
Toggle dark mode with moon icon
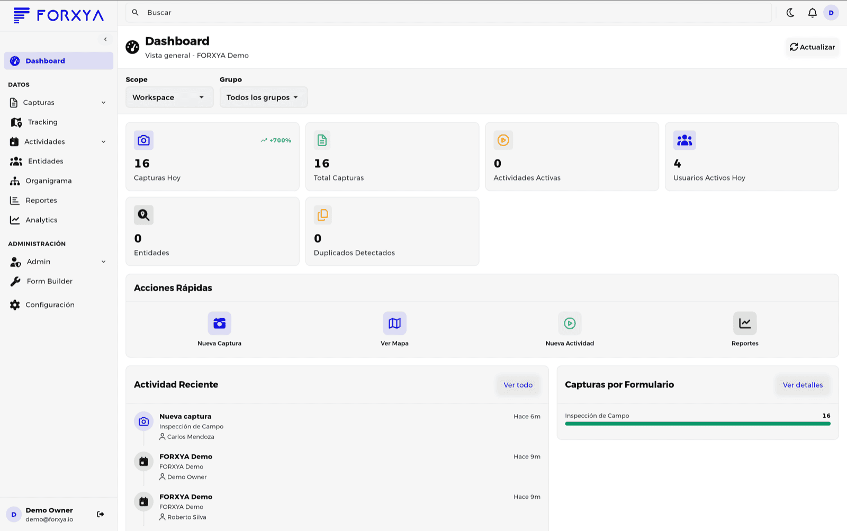click(790, 13)
